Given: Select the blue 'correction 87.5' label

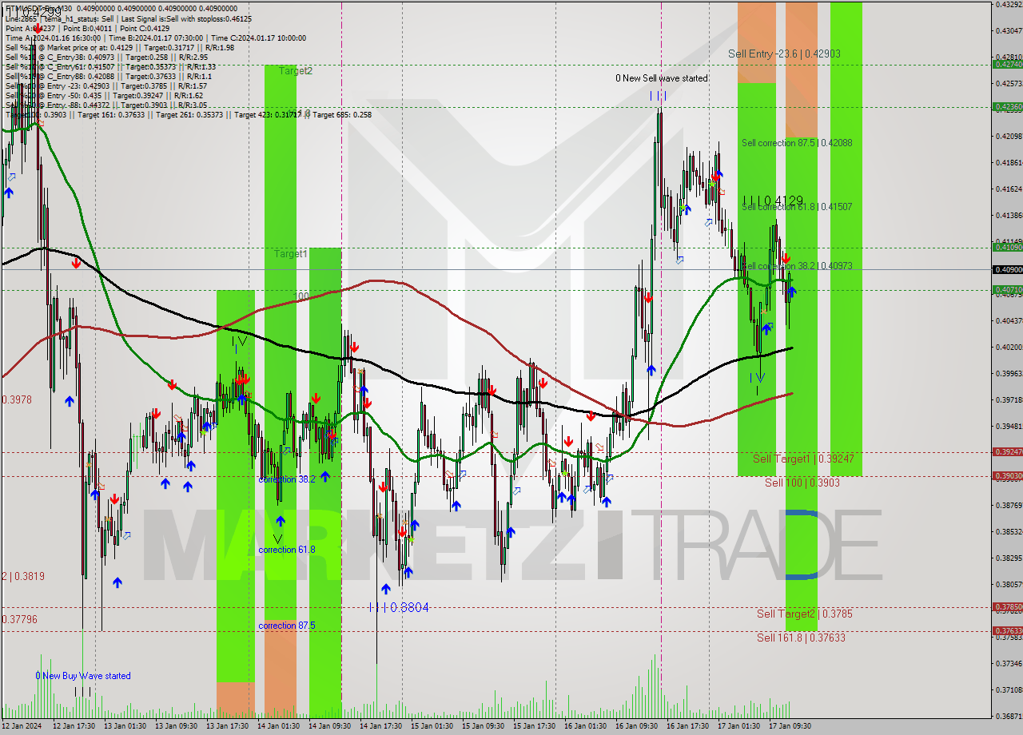Looking at the screenshot, I should 287,626.
